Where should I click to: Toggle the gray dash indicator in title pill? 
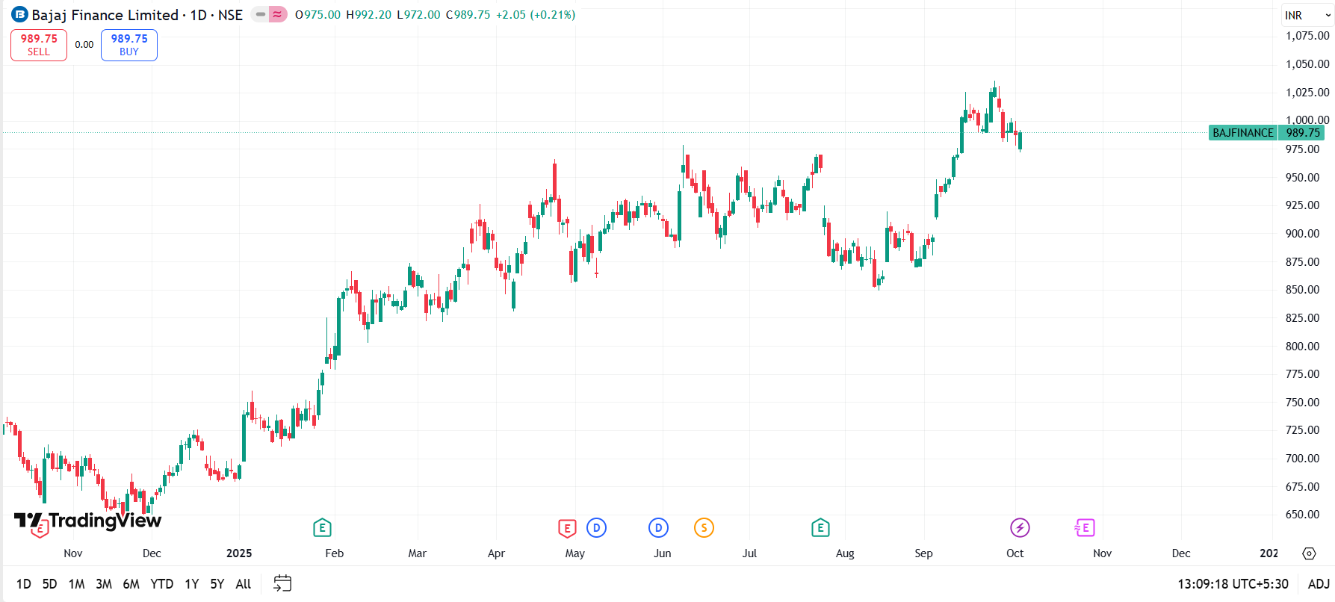click(260, 14)
